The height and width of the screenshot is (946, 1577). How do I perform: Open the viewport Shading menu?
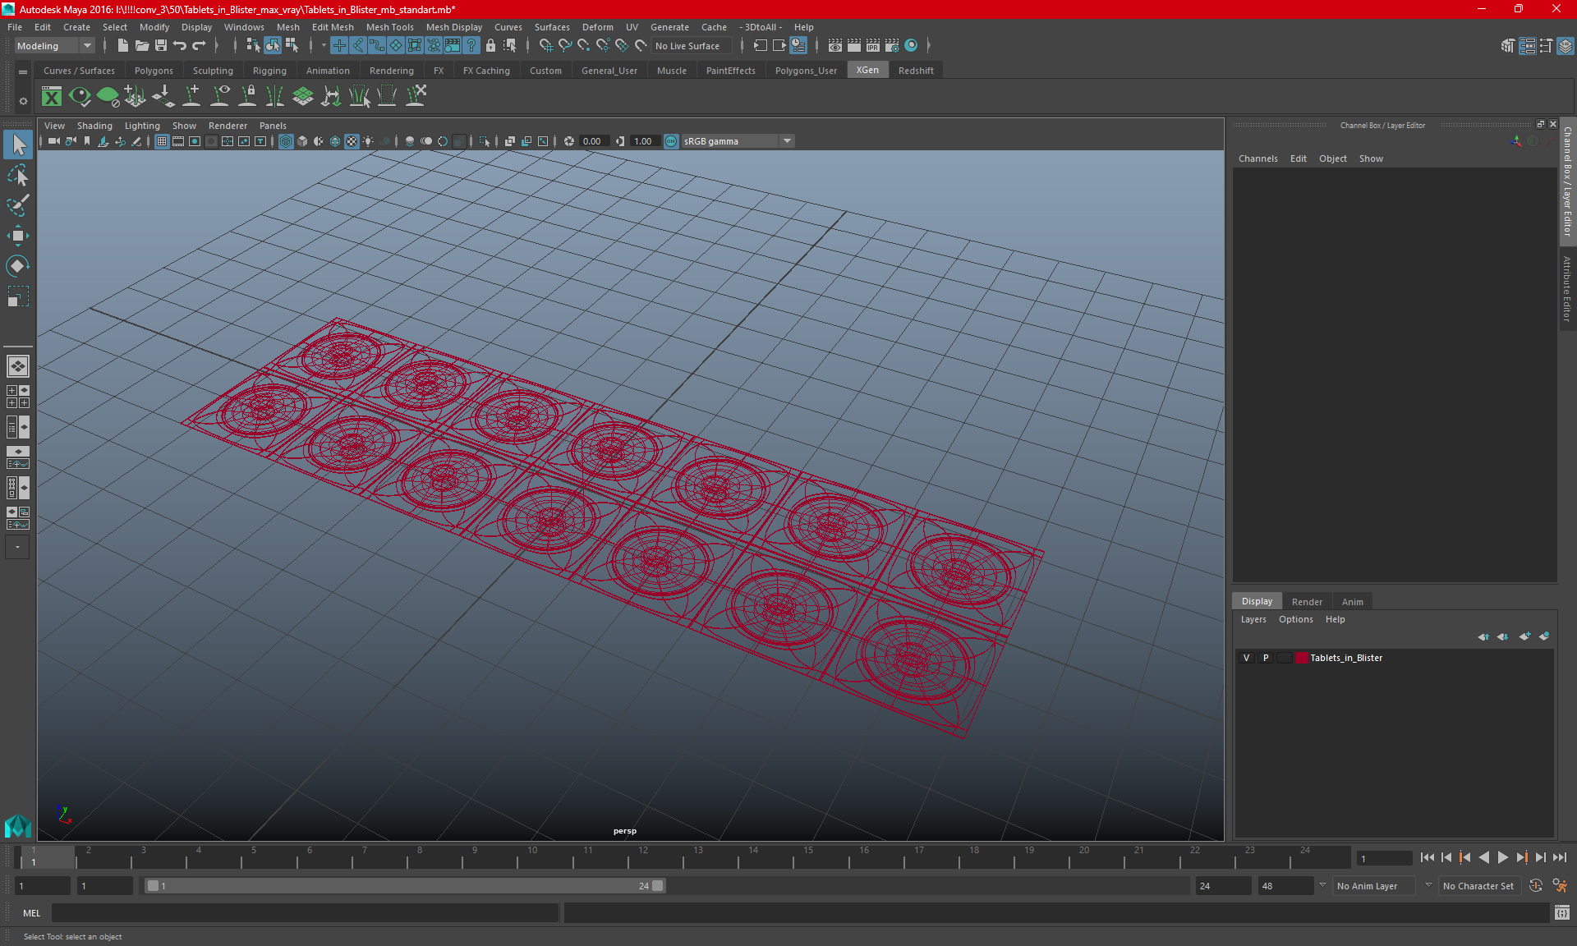(x=94, y=126)
